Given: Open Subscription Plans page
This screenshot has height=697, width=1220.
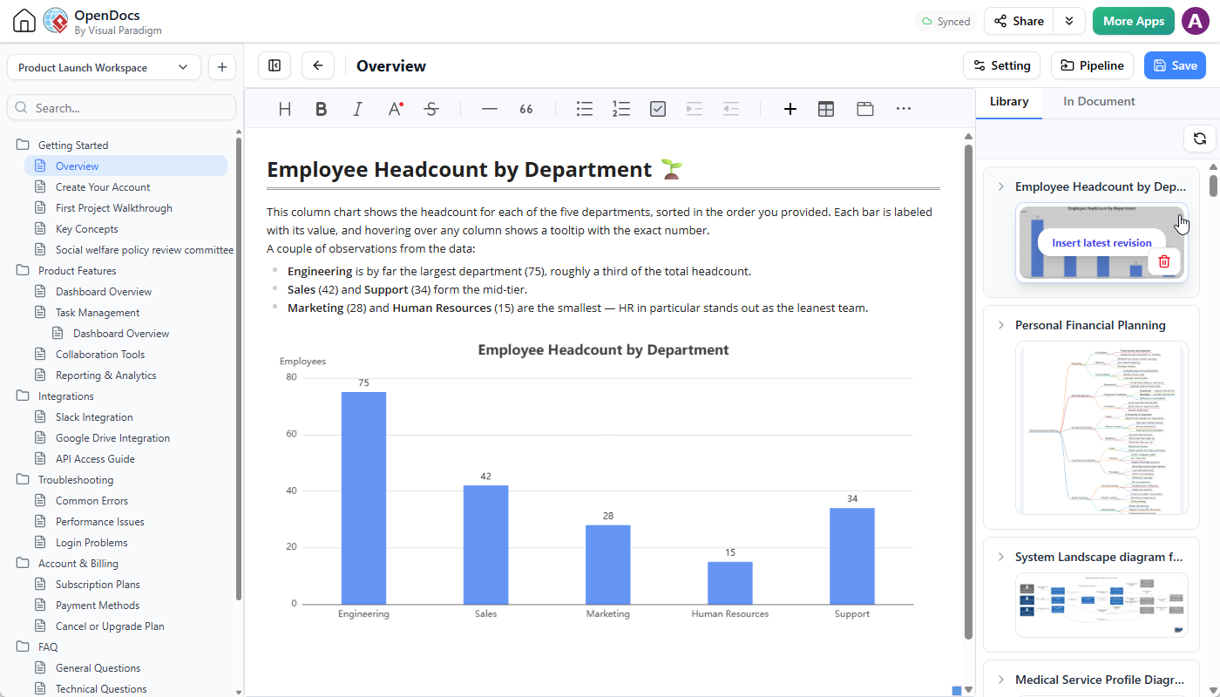Looking at the screenshot, I should [x=98, y=585].
